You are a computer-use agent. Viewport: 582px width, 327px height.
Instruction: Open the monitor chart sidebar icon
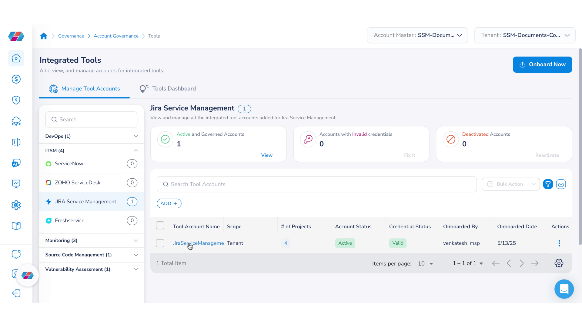pos(16,184)
